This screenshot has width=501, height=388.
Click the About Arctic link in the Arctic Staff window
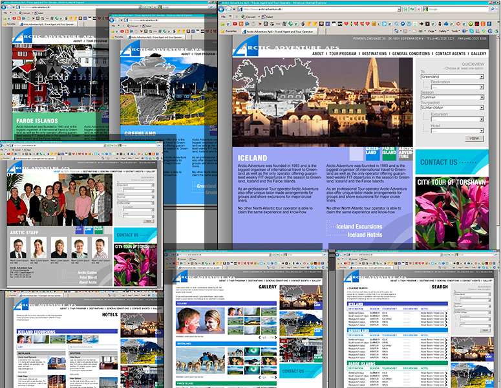click(x=88, y=282)
